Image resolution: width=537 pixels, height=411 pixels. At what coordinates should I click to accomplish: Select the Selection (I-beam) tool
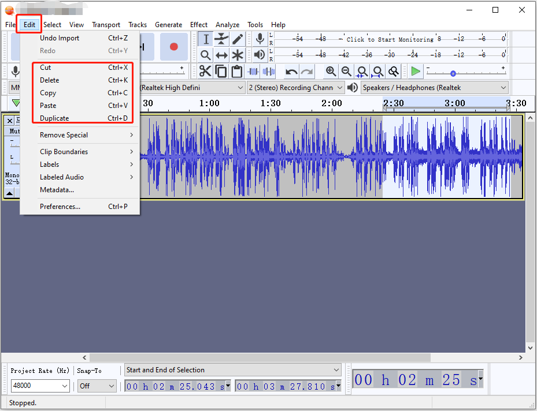pyautogui.click(x=206, y=39)
